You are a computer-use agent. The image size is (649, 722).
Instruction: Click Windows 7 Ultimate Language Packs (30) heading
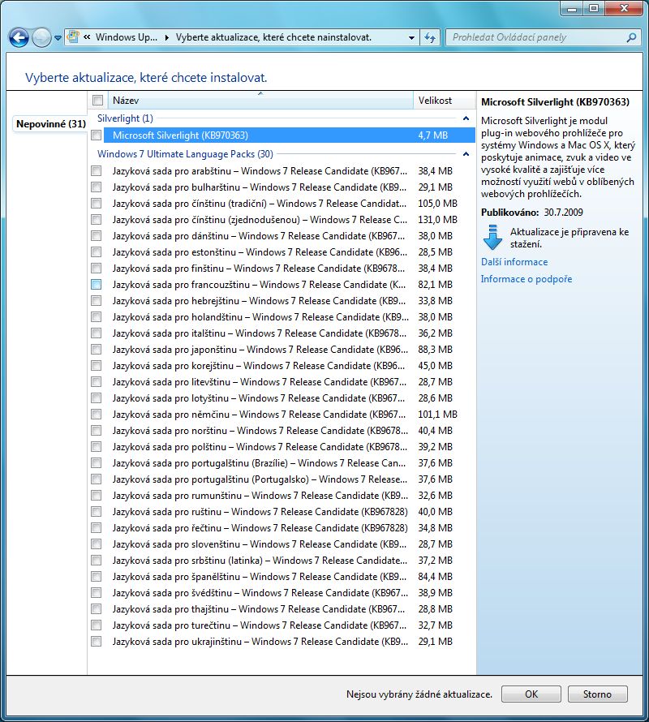pos(185,154)
